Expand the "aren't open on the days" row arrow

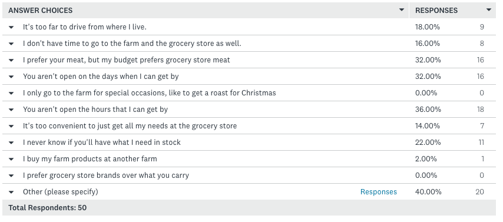(11, 77)
